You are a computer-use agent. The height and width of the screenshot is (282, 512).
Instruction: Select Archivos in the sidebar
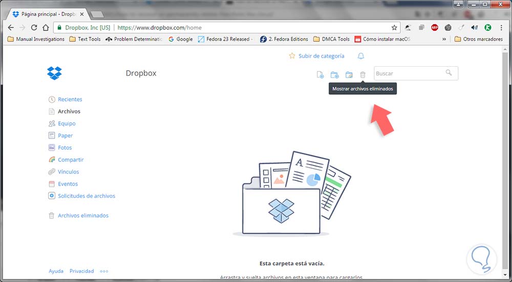pyautogui.click(x=69, y=112)
